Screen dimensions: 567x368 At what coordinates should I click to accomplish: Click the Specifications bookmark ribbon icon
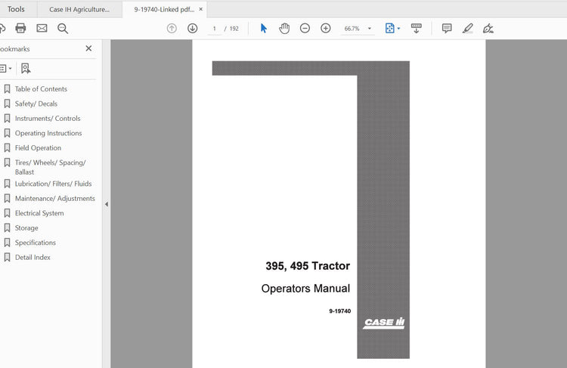pyautogui.click(x=7, y=243)
